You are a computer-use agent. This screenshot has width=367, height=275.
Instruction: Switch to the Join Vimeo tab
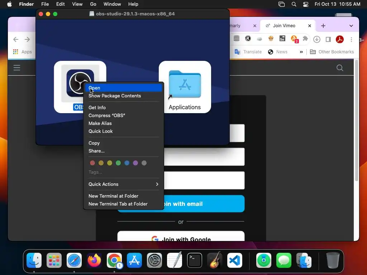coord(284,26)
